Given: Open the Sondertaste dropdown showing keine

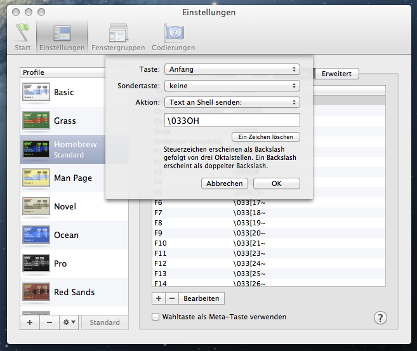Looking at the screenshot, I should tap(232, 86).
